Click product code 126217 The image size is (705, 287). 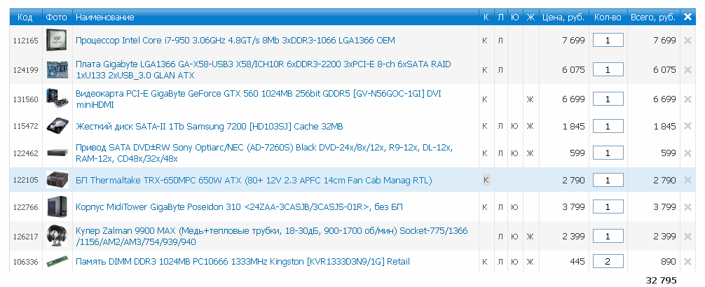(26, 237)
